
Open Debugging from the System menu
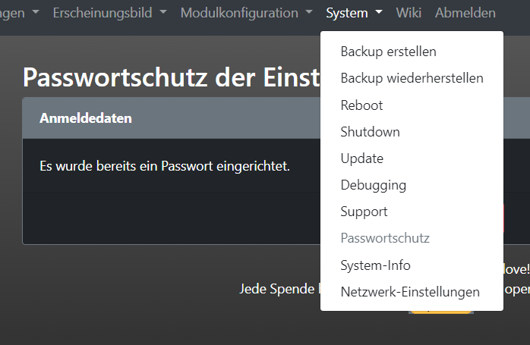click(x=373, y=185)
